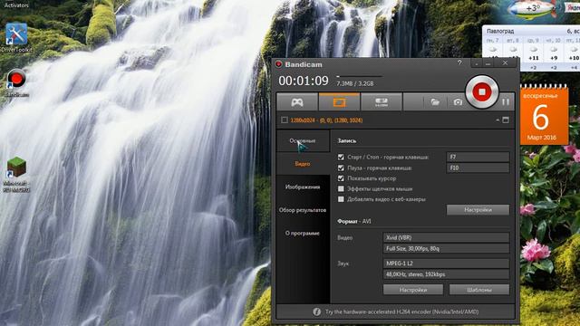The height and width of the screenshot is (326, 580).
Task: Click the 1280x1024 target resolution text
Action: click(326, 120)
